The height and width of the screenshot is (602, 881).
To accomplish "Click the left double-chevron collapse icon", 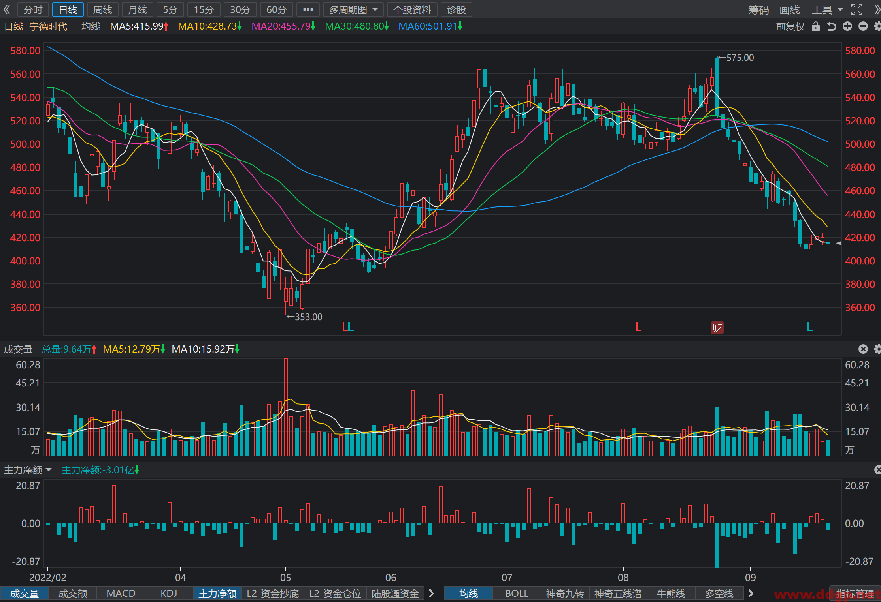I will coord(6,9).
